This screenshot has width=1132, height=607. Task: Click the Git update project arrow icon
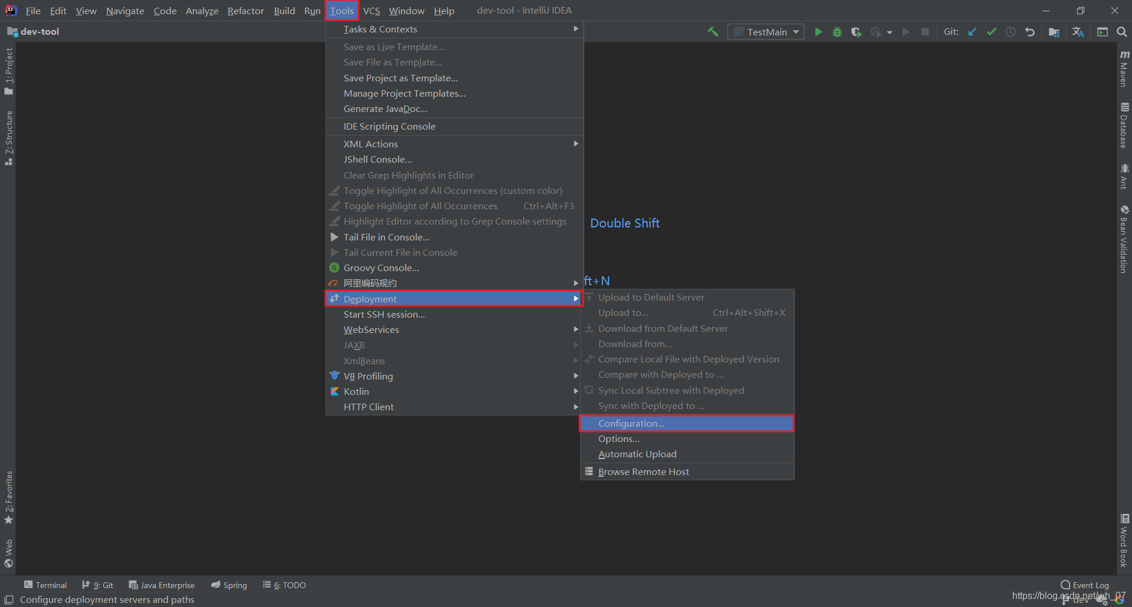tap(972, 32)
